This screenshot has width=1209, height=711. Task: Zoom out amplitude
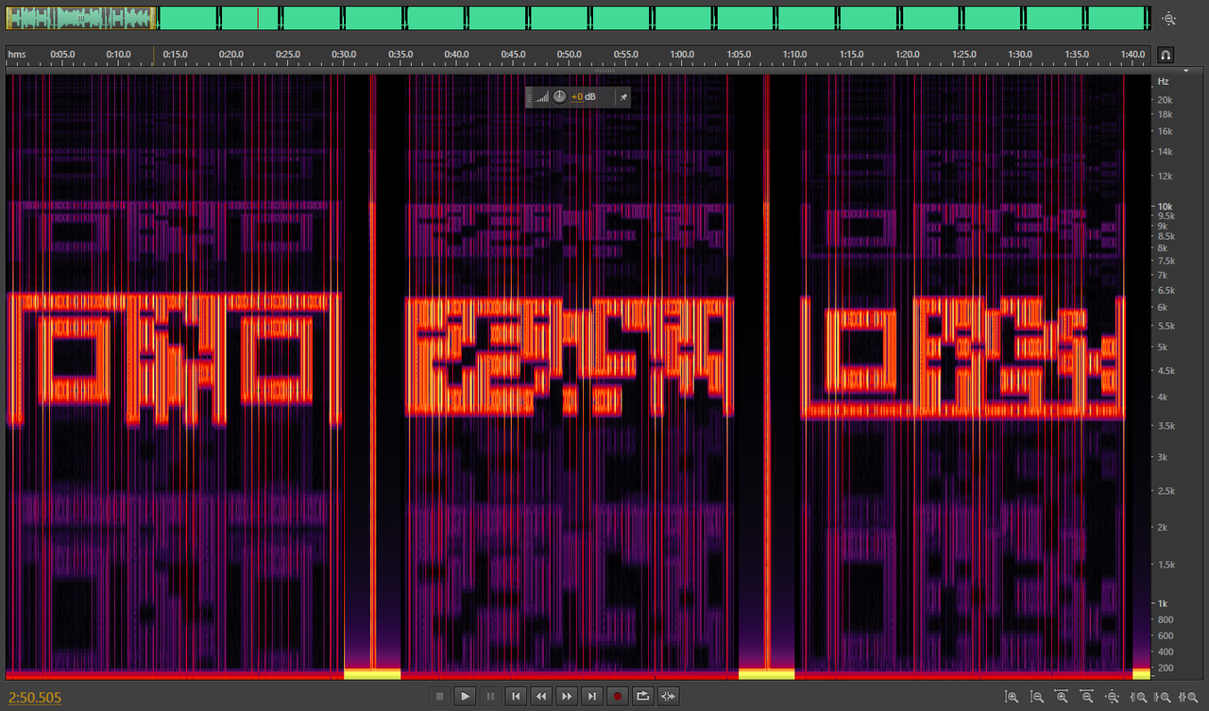[1037, 697]
